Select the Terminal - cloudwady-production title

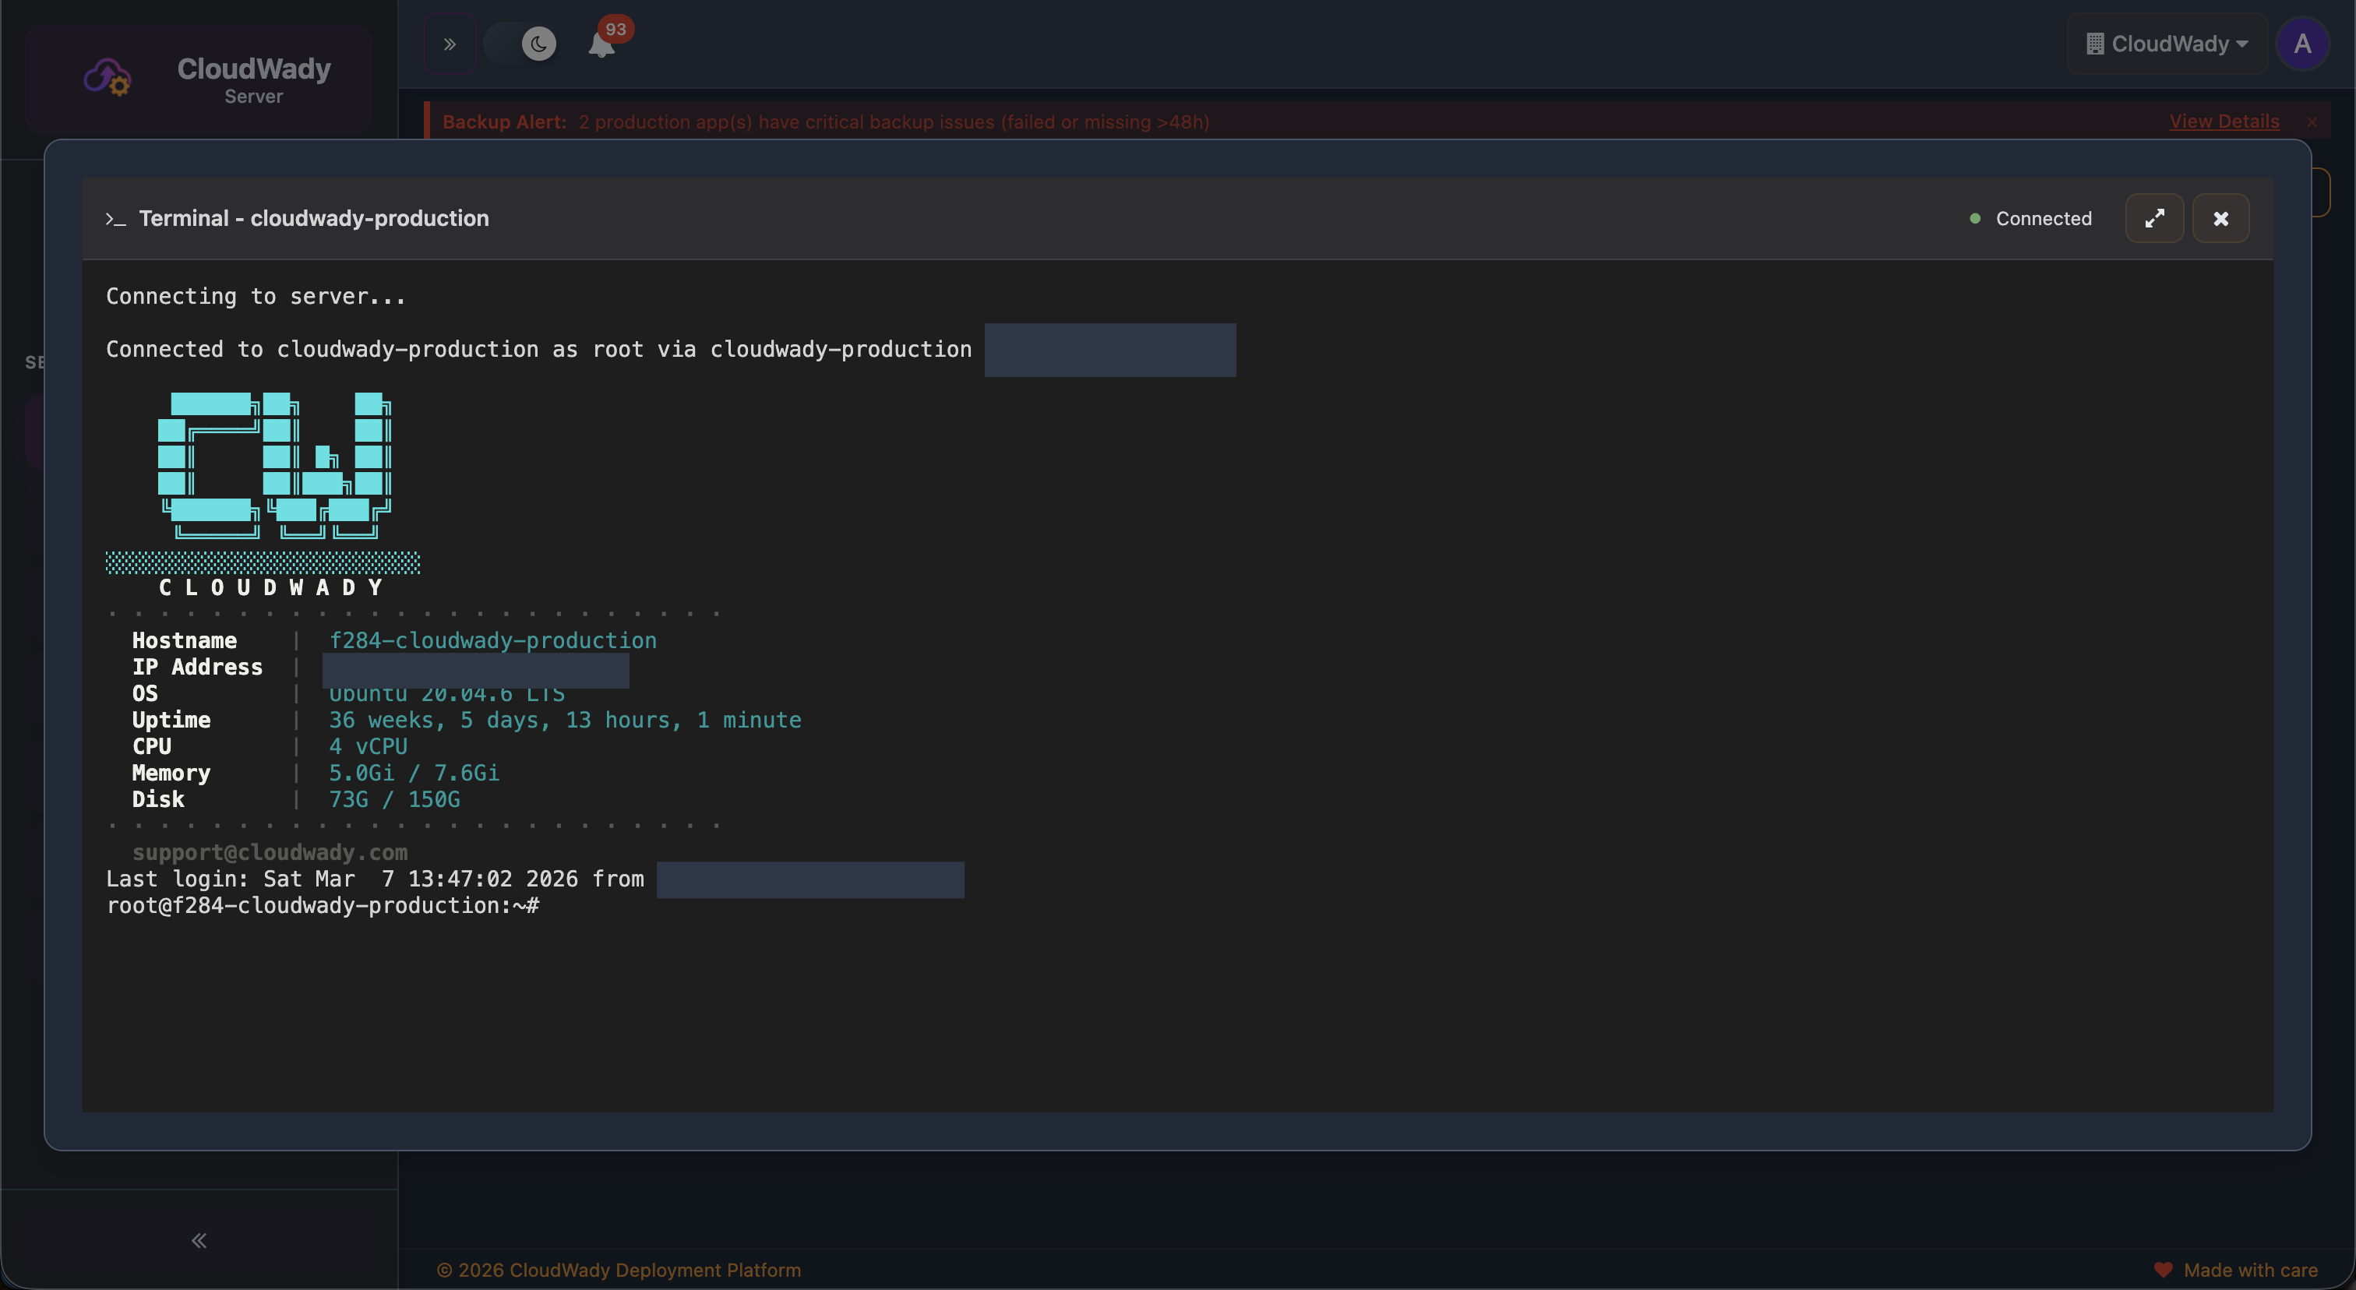tap(314, 217)
